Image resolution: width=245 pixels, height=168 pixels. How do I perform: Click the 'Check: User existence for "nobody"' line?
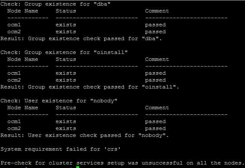(59, 101)
